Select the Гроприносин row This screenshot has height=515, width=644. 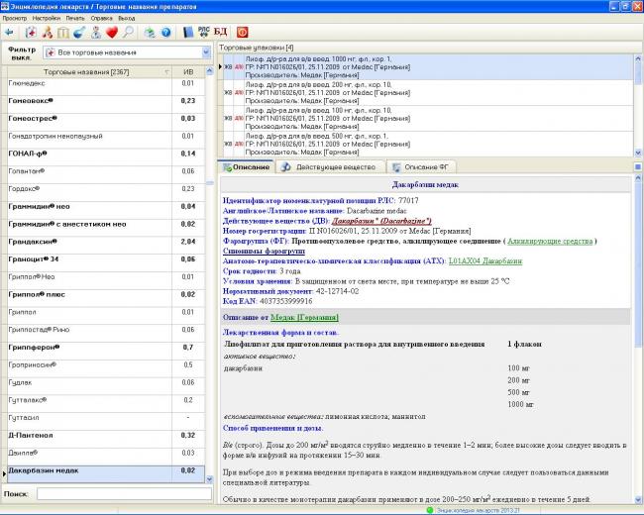point(106,368)
